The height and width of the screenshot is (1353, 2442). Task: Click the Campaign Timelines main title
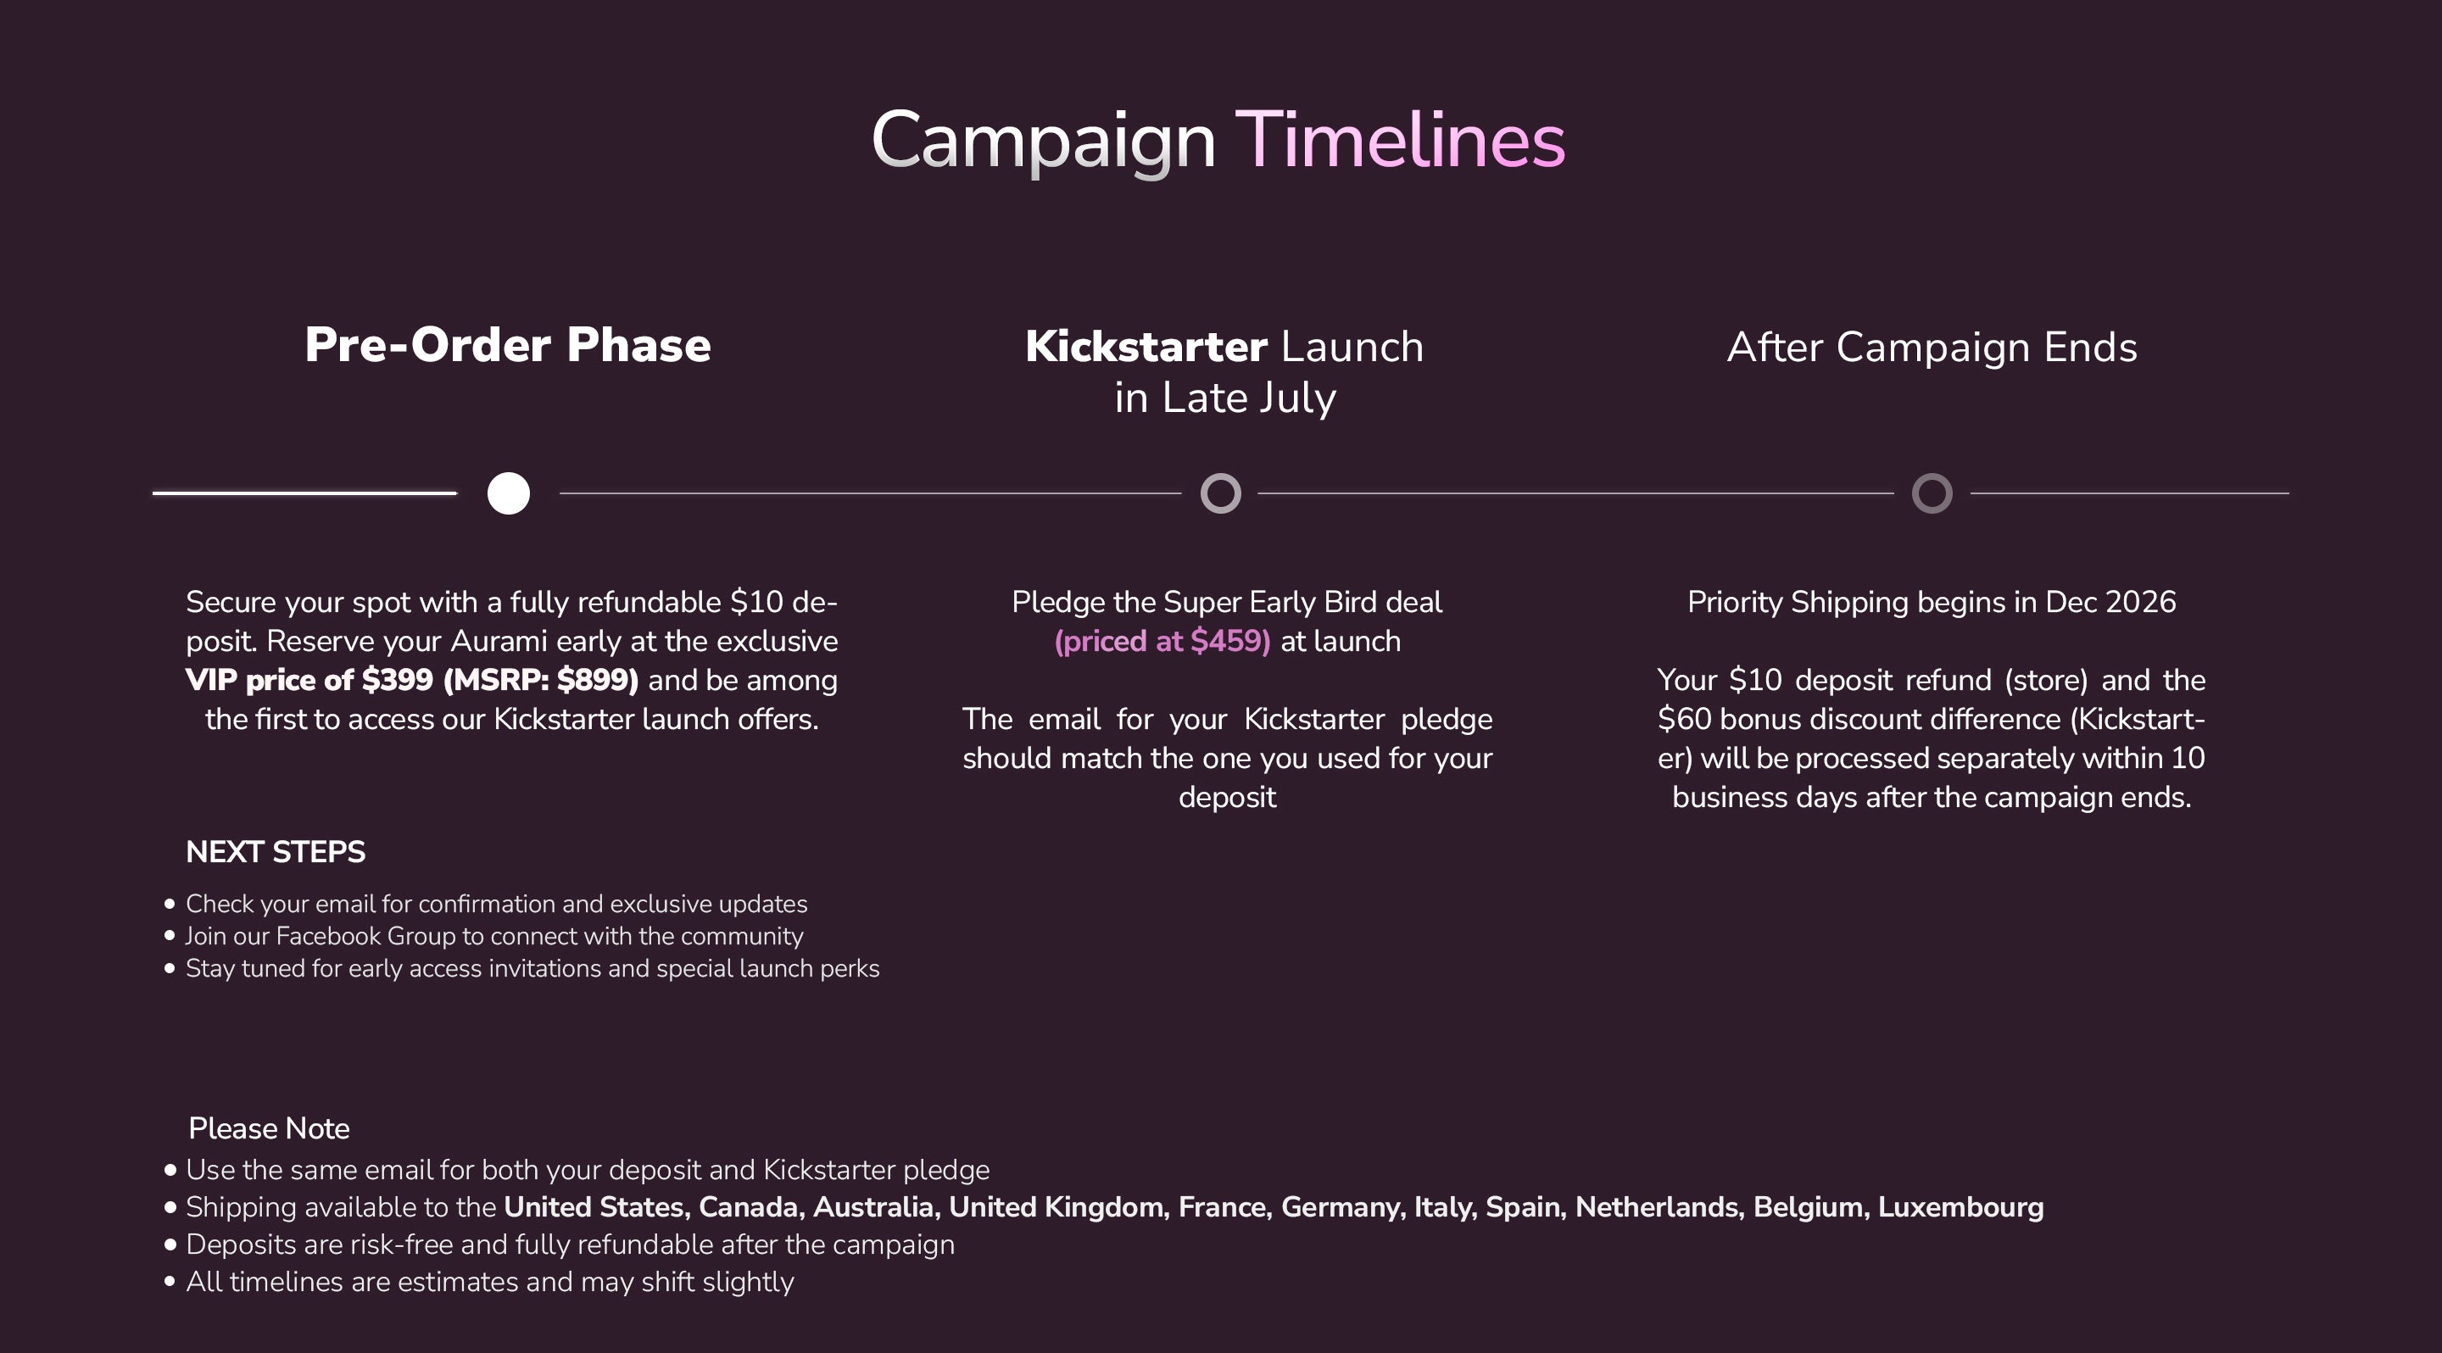tap(1218, 140)
